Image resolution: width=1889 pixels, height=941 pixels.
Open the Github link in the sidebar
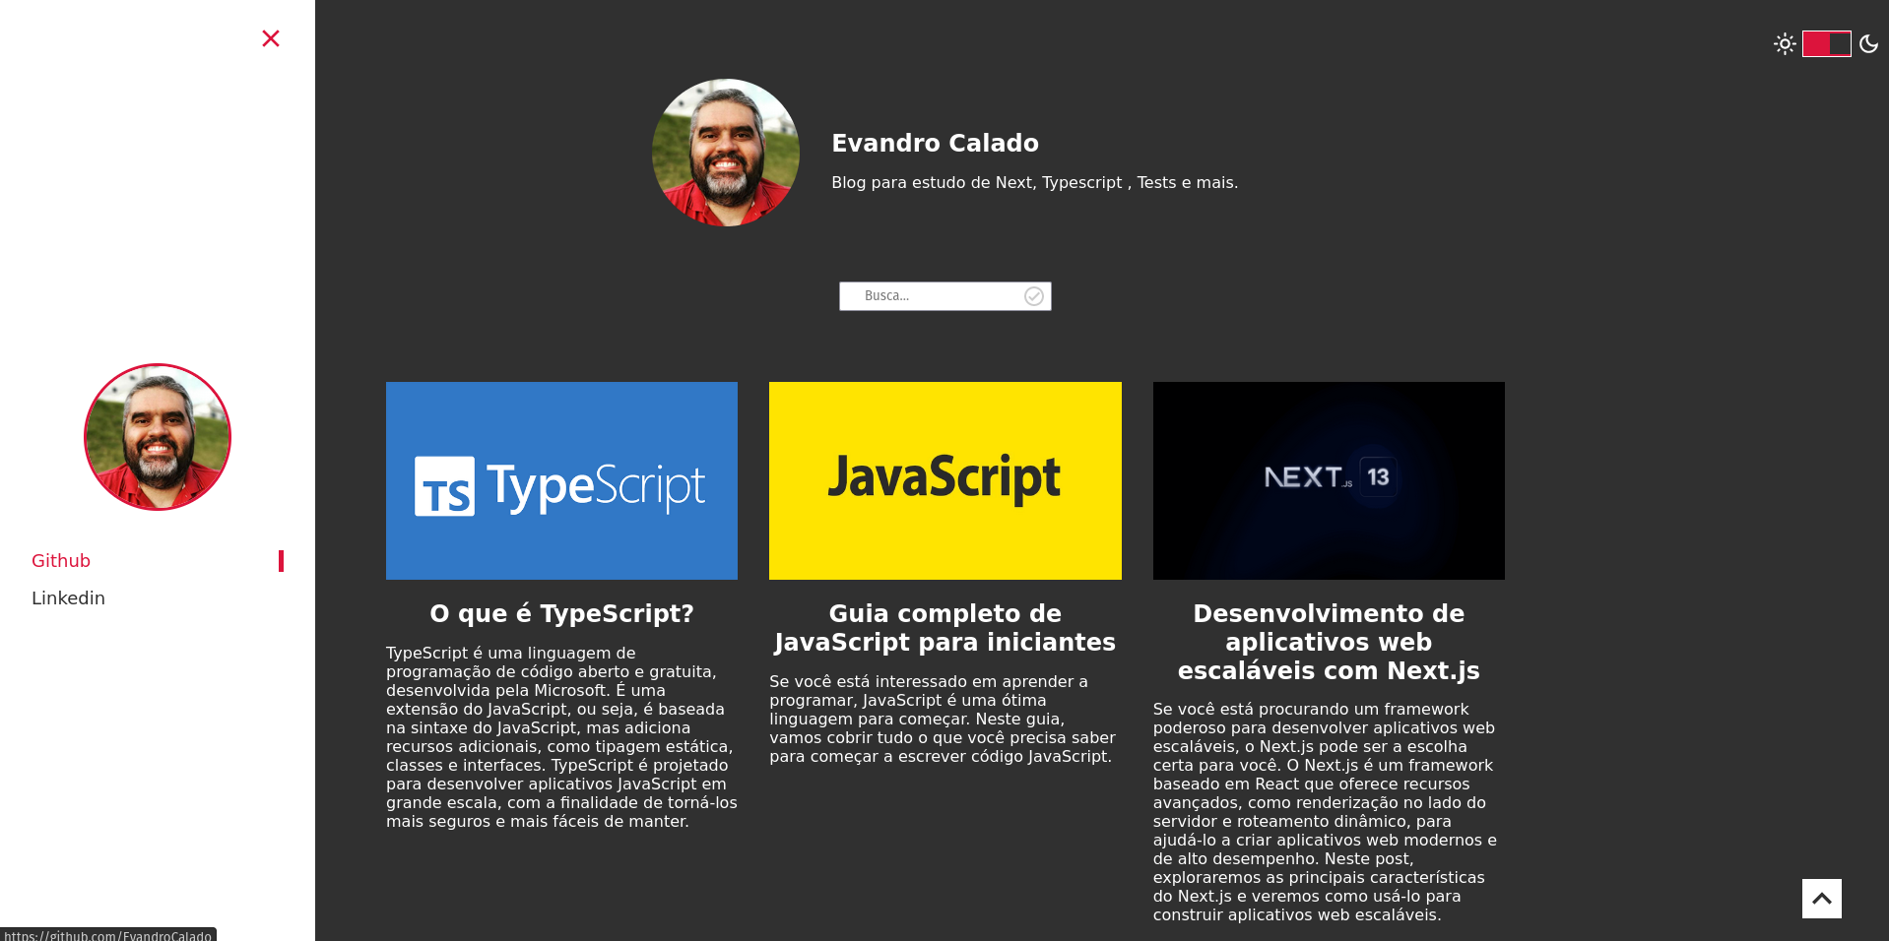[61, 560]
